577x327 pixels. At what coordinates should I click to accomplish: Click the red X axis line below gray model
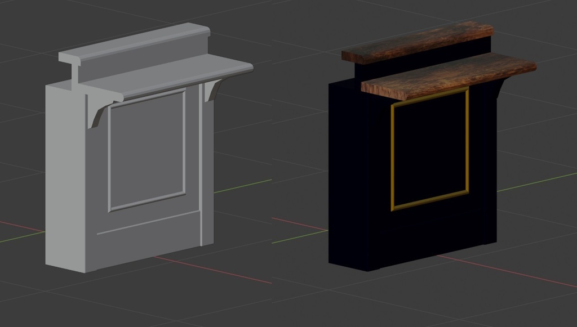(x=212, y=270)
